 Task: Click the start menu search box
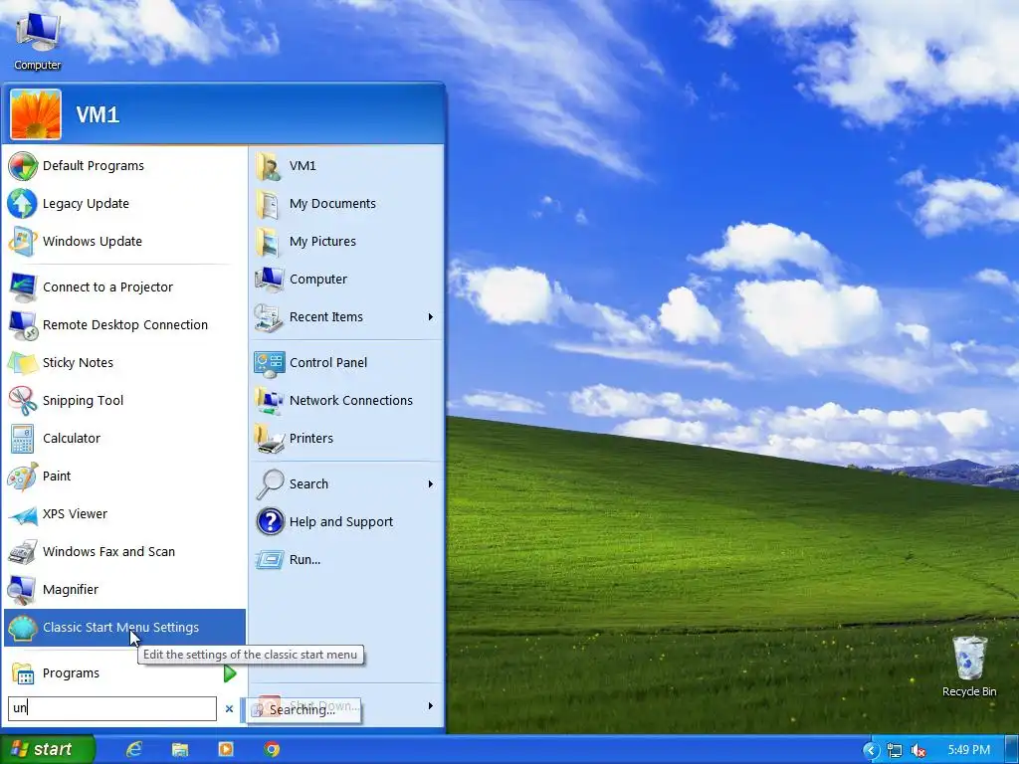(x=111, y=708)
